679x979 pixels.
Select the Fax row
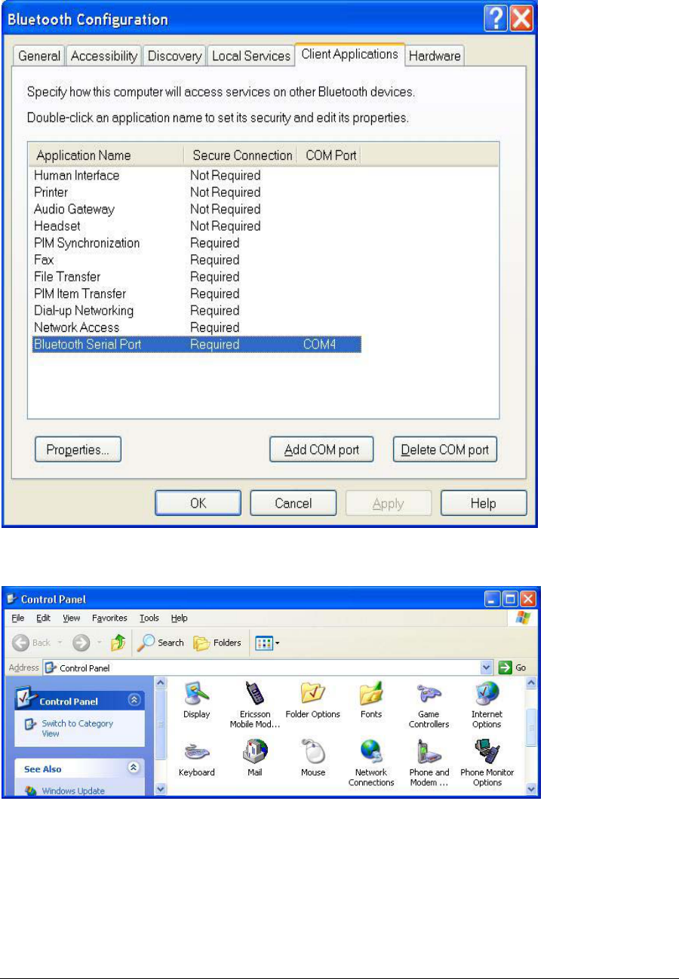coord(196,260)
